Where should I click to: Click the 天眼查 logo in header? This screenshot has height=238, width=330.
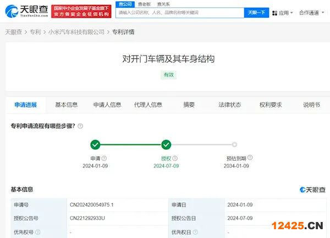[25, 12]
